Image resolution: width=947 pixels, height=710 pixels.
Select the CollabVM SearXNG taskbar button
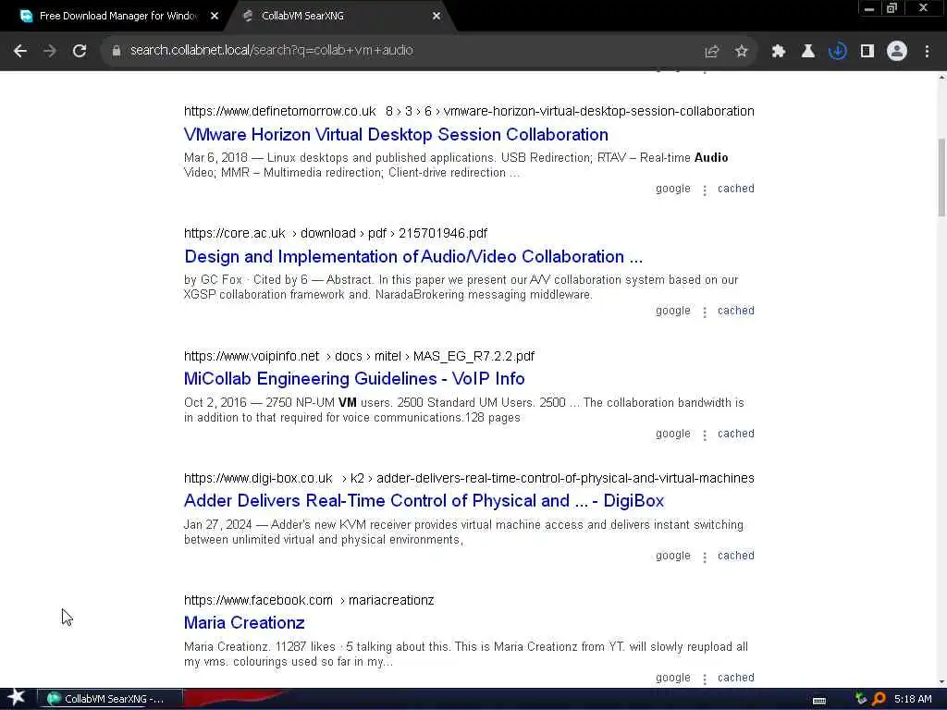110,699
